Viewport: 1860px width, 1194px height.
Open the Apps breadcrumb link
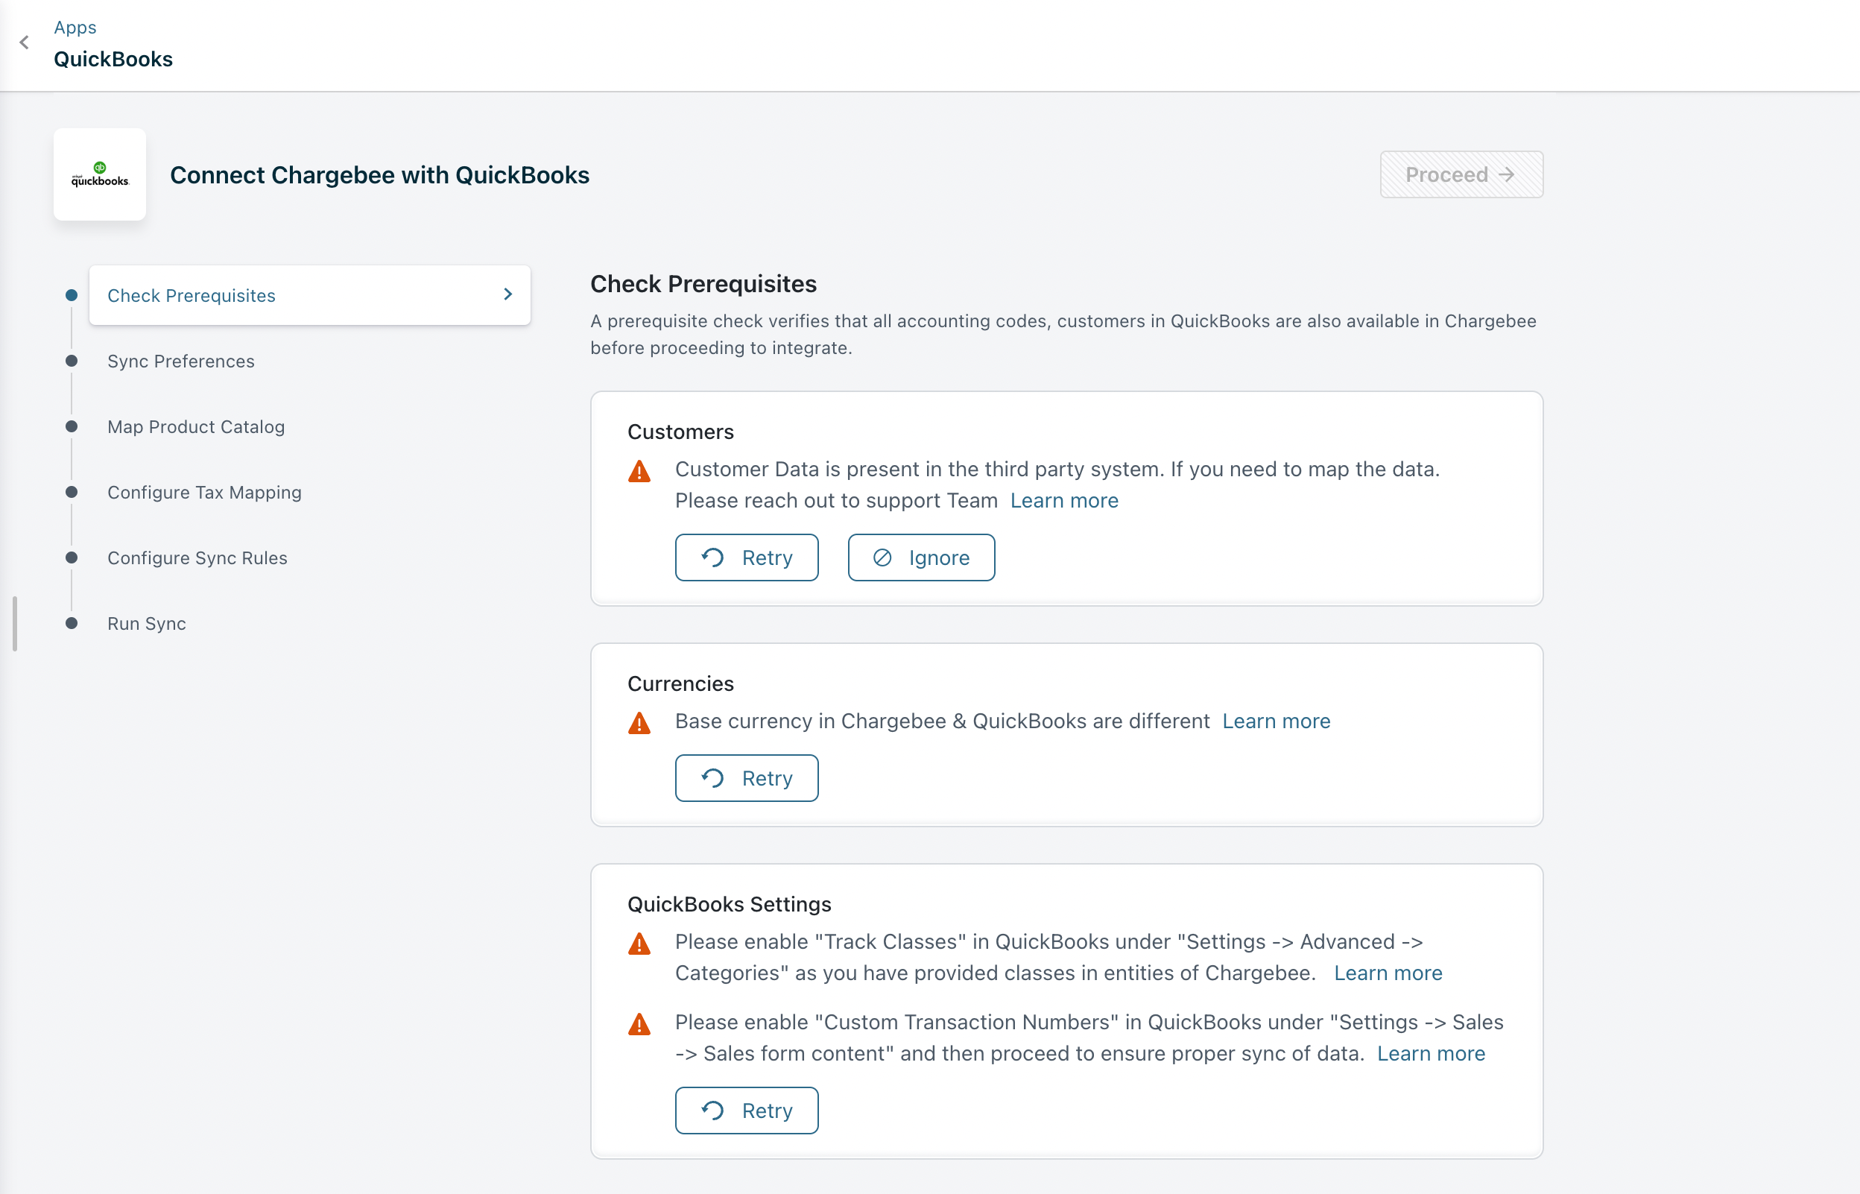coord(75,27)
